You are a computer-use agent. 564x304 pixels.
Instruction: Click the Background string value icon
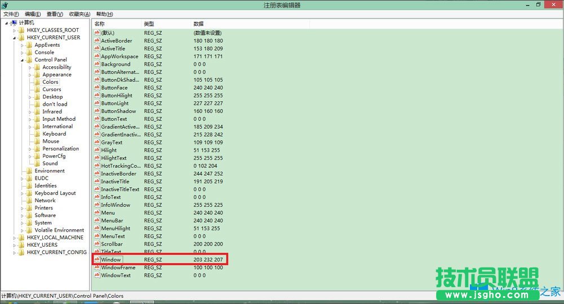[x=97, y=64]
